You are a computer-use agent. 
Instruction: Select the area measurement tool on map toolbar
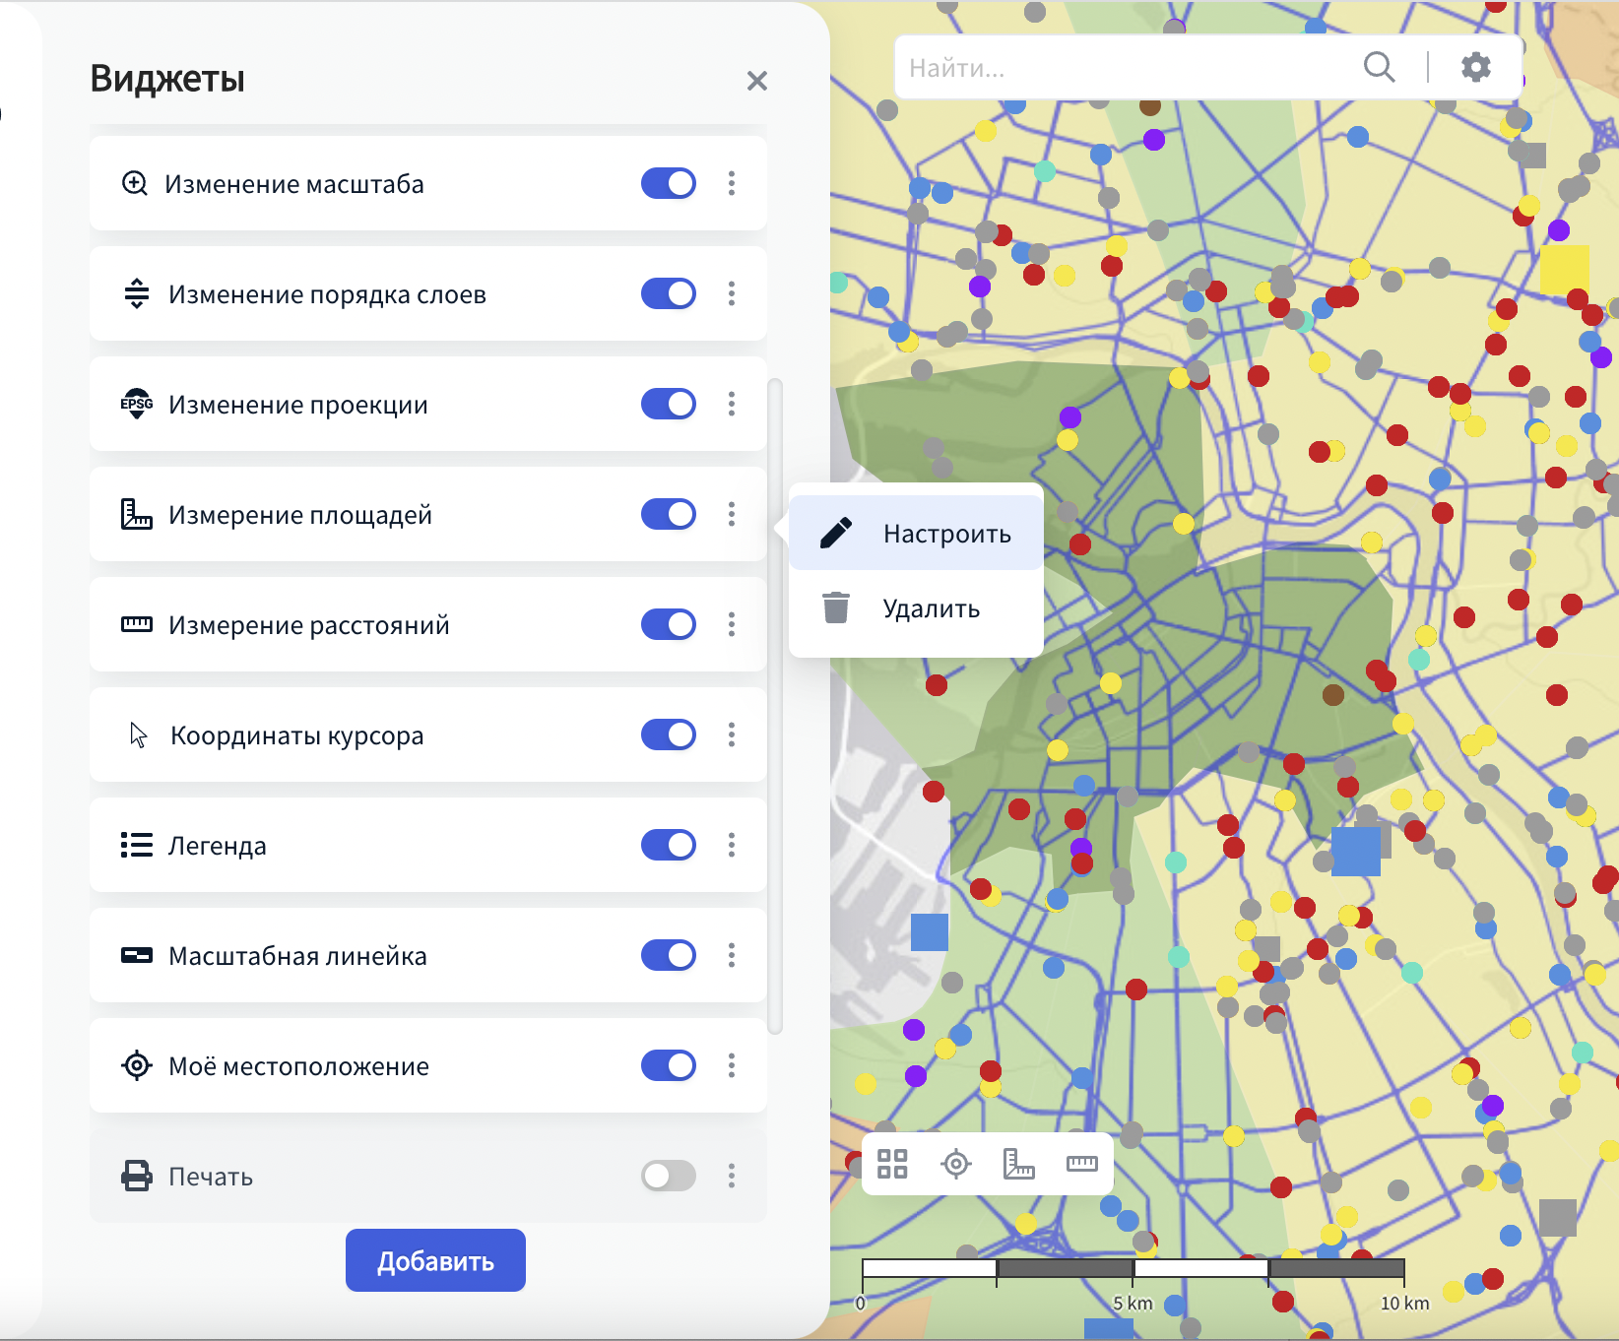point(1018,1164)
